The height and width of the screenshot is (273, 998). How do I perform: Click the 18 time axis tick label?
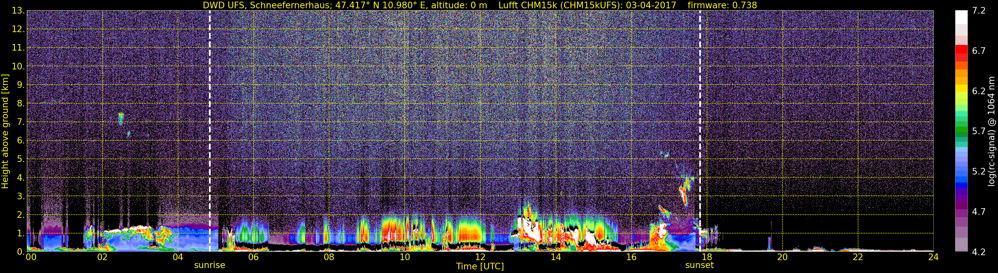pos(707,257)
